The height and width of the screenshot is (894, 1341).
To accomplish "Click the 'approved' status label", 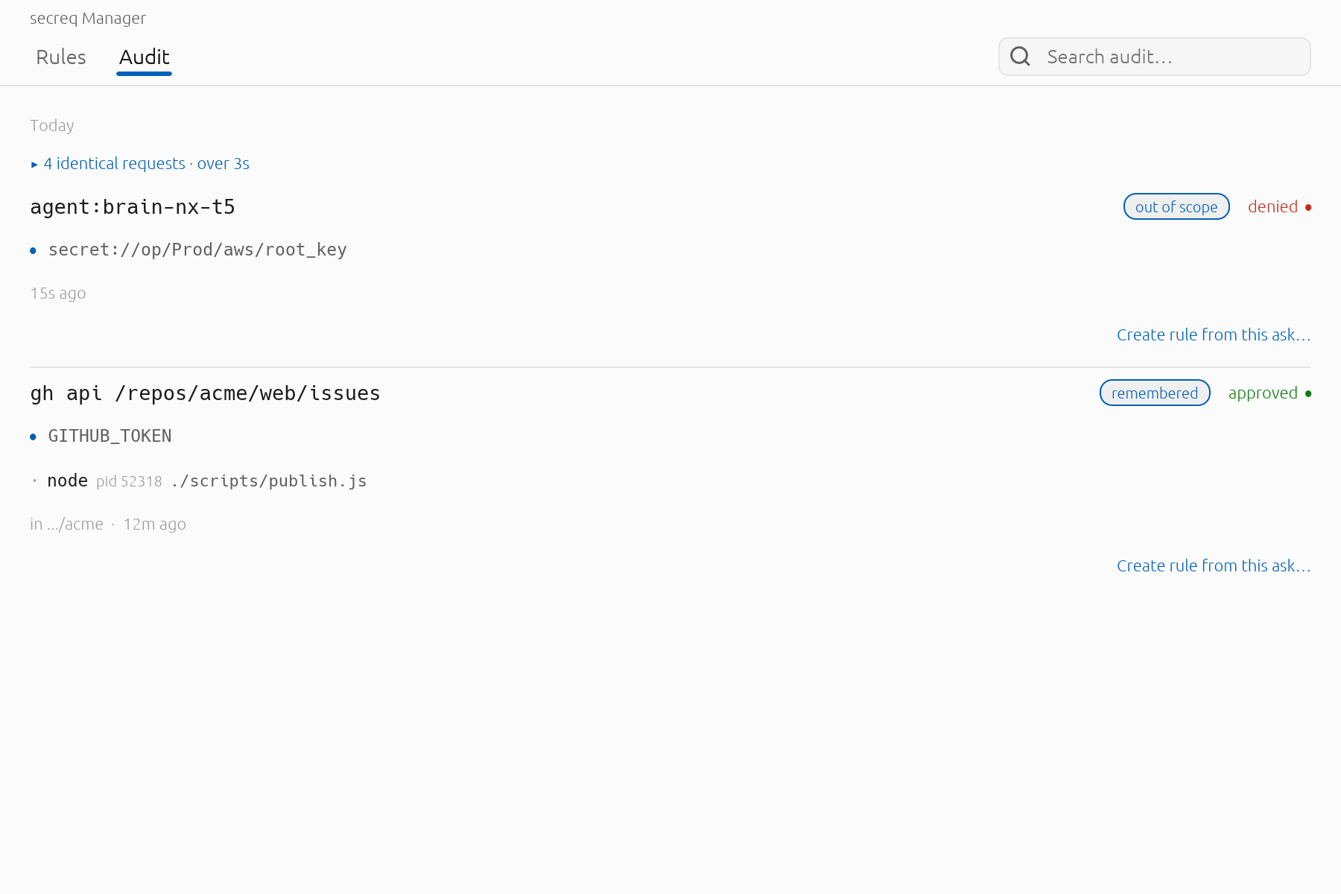I will tap(1263, 393).
